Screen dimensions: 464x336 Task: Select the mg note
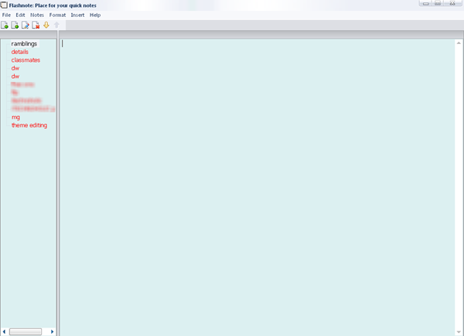15,117
